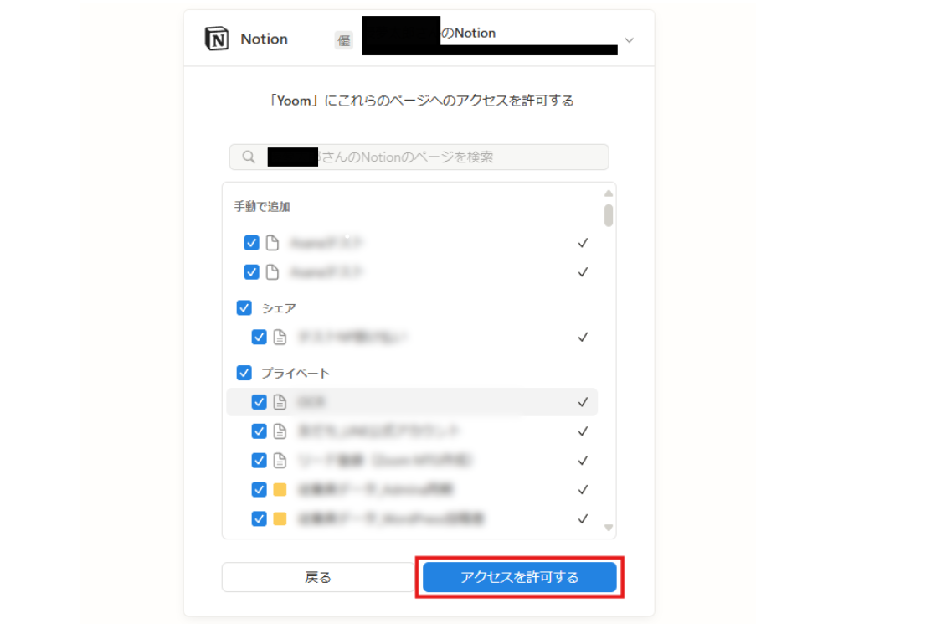Click the page icon in the シェア section

(x=280, y=337)
